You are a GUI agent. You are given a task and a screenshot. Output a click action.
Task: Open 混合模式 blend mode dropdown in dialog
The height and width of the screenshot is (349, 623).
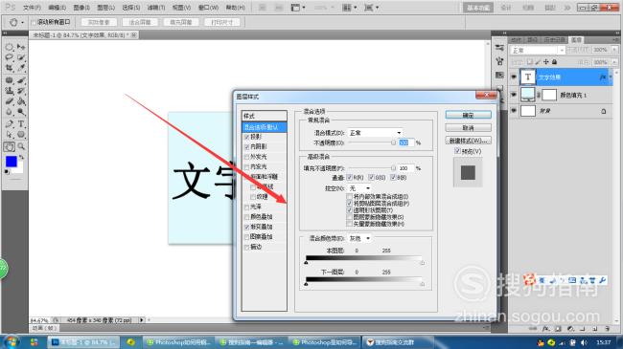click(375, 133)
